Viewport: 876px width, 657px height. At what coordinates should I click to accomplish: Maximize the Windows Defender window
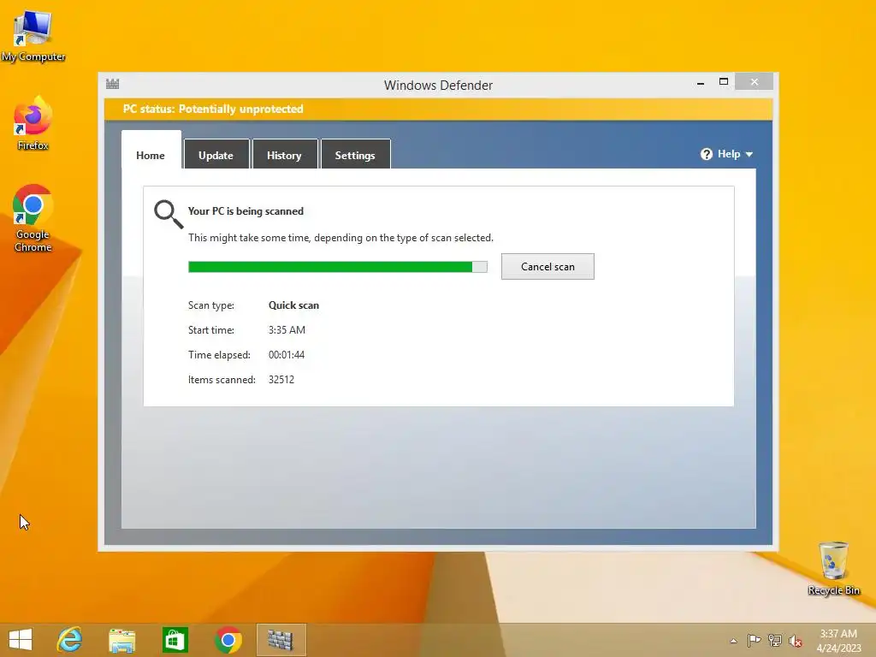pyautogui.click(x=724, y=81)
